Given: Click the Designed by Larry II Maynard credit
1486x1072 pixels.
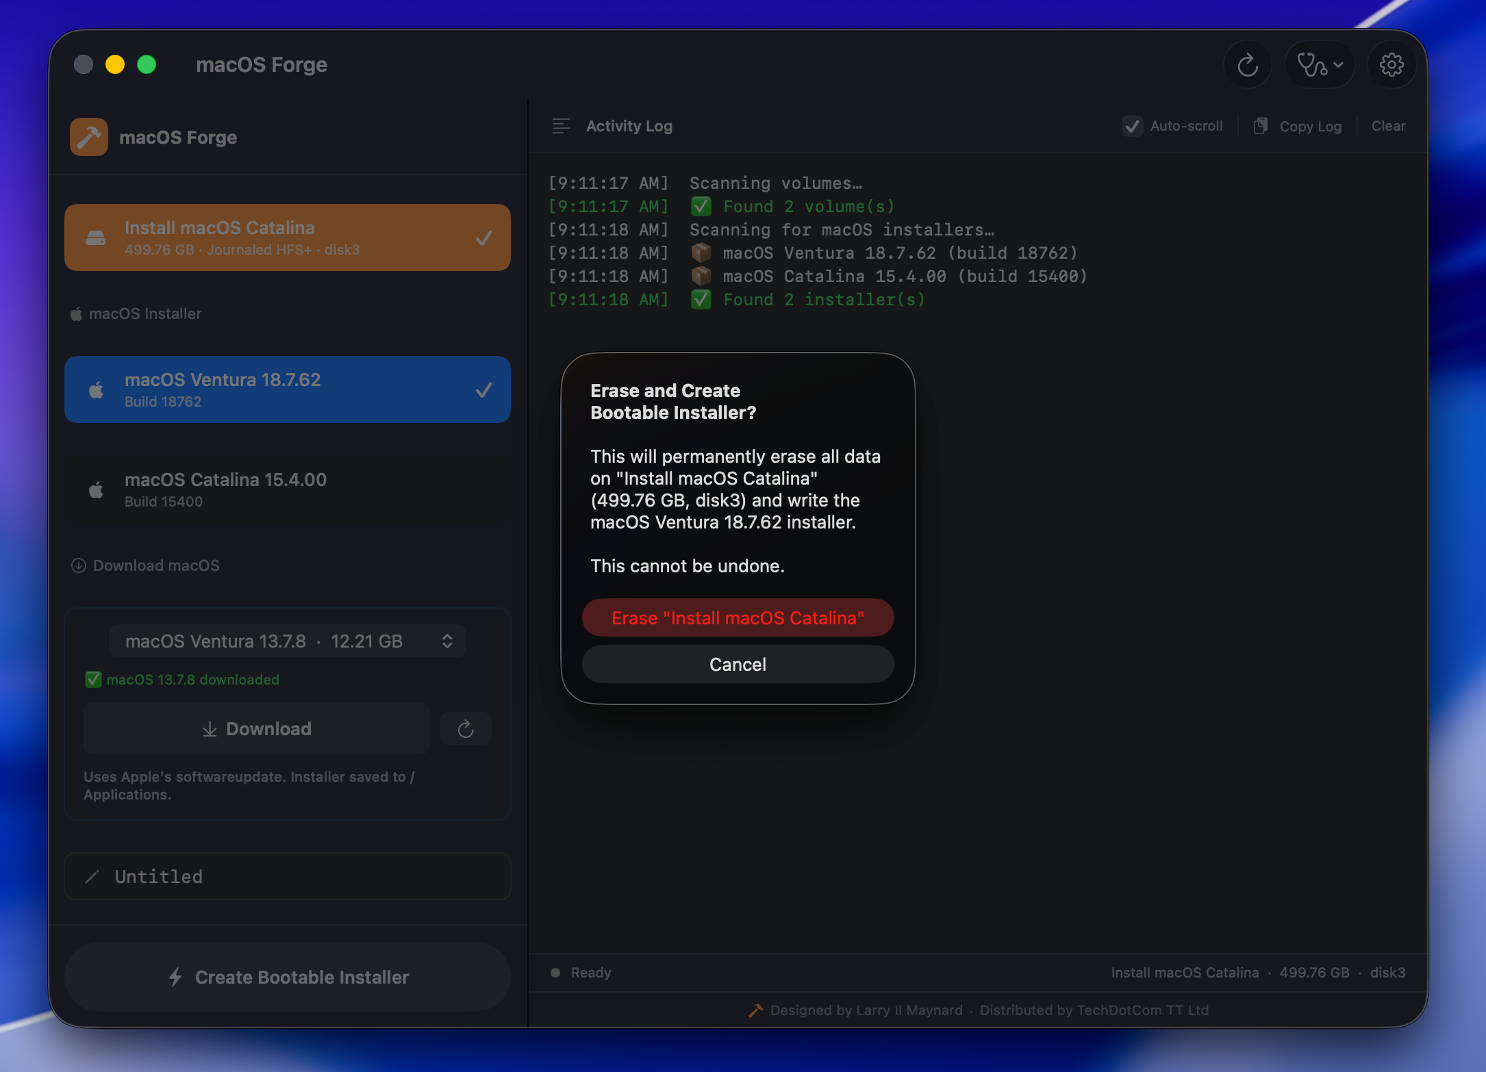Looking at the screenshot, I should click(x=866, y=1010).
